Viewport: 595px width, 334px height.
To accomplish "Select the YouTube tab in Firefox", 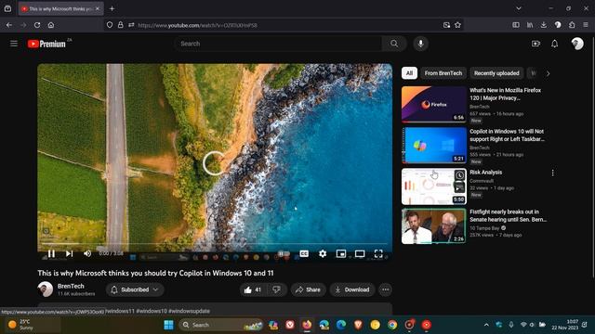I will [60, 8].
